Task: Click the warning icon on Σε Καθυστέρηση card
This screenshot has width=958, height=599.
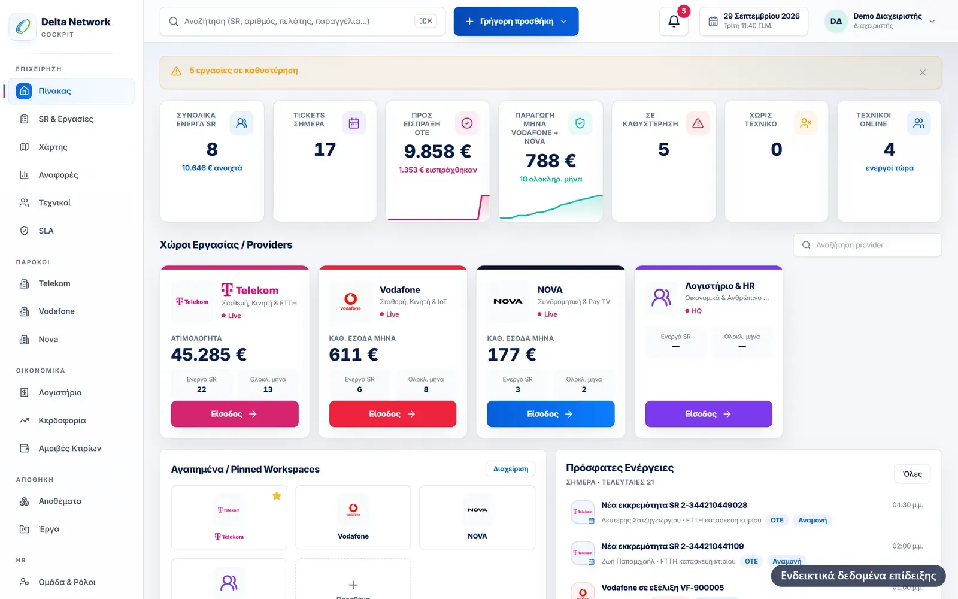Action: coord(698,123)
